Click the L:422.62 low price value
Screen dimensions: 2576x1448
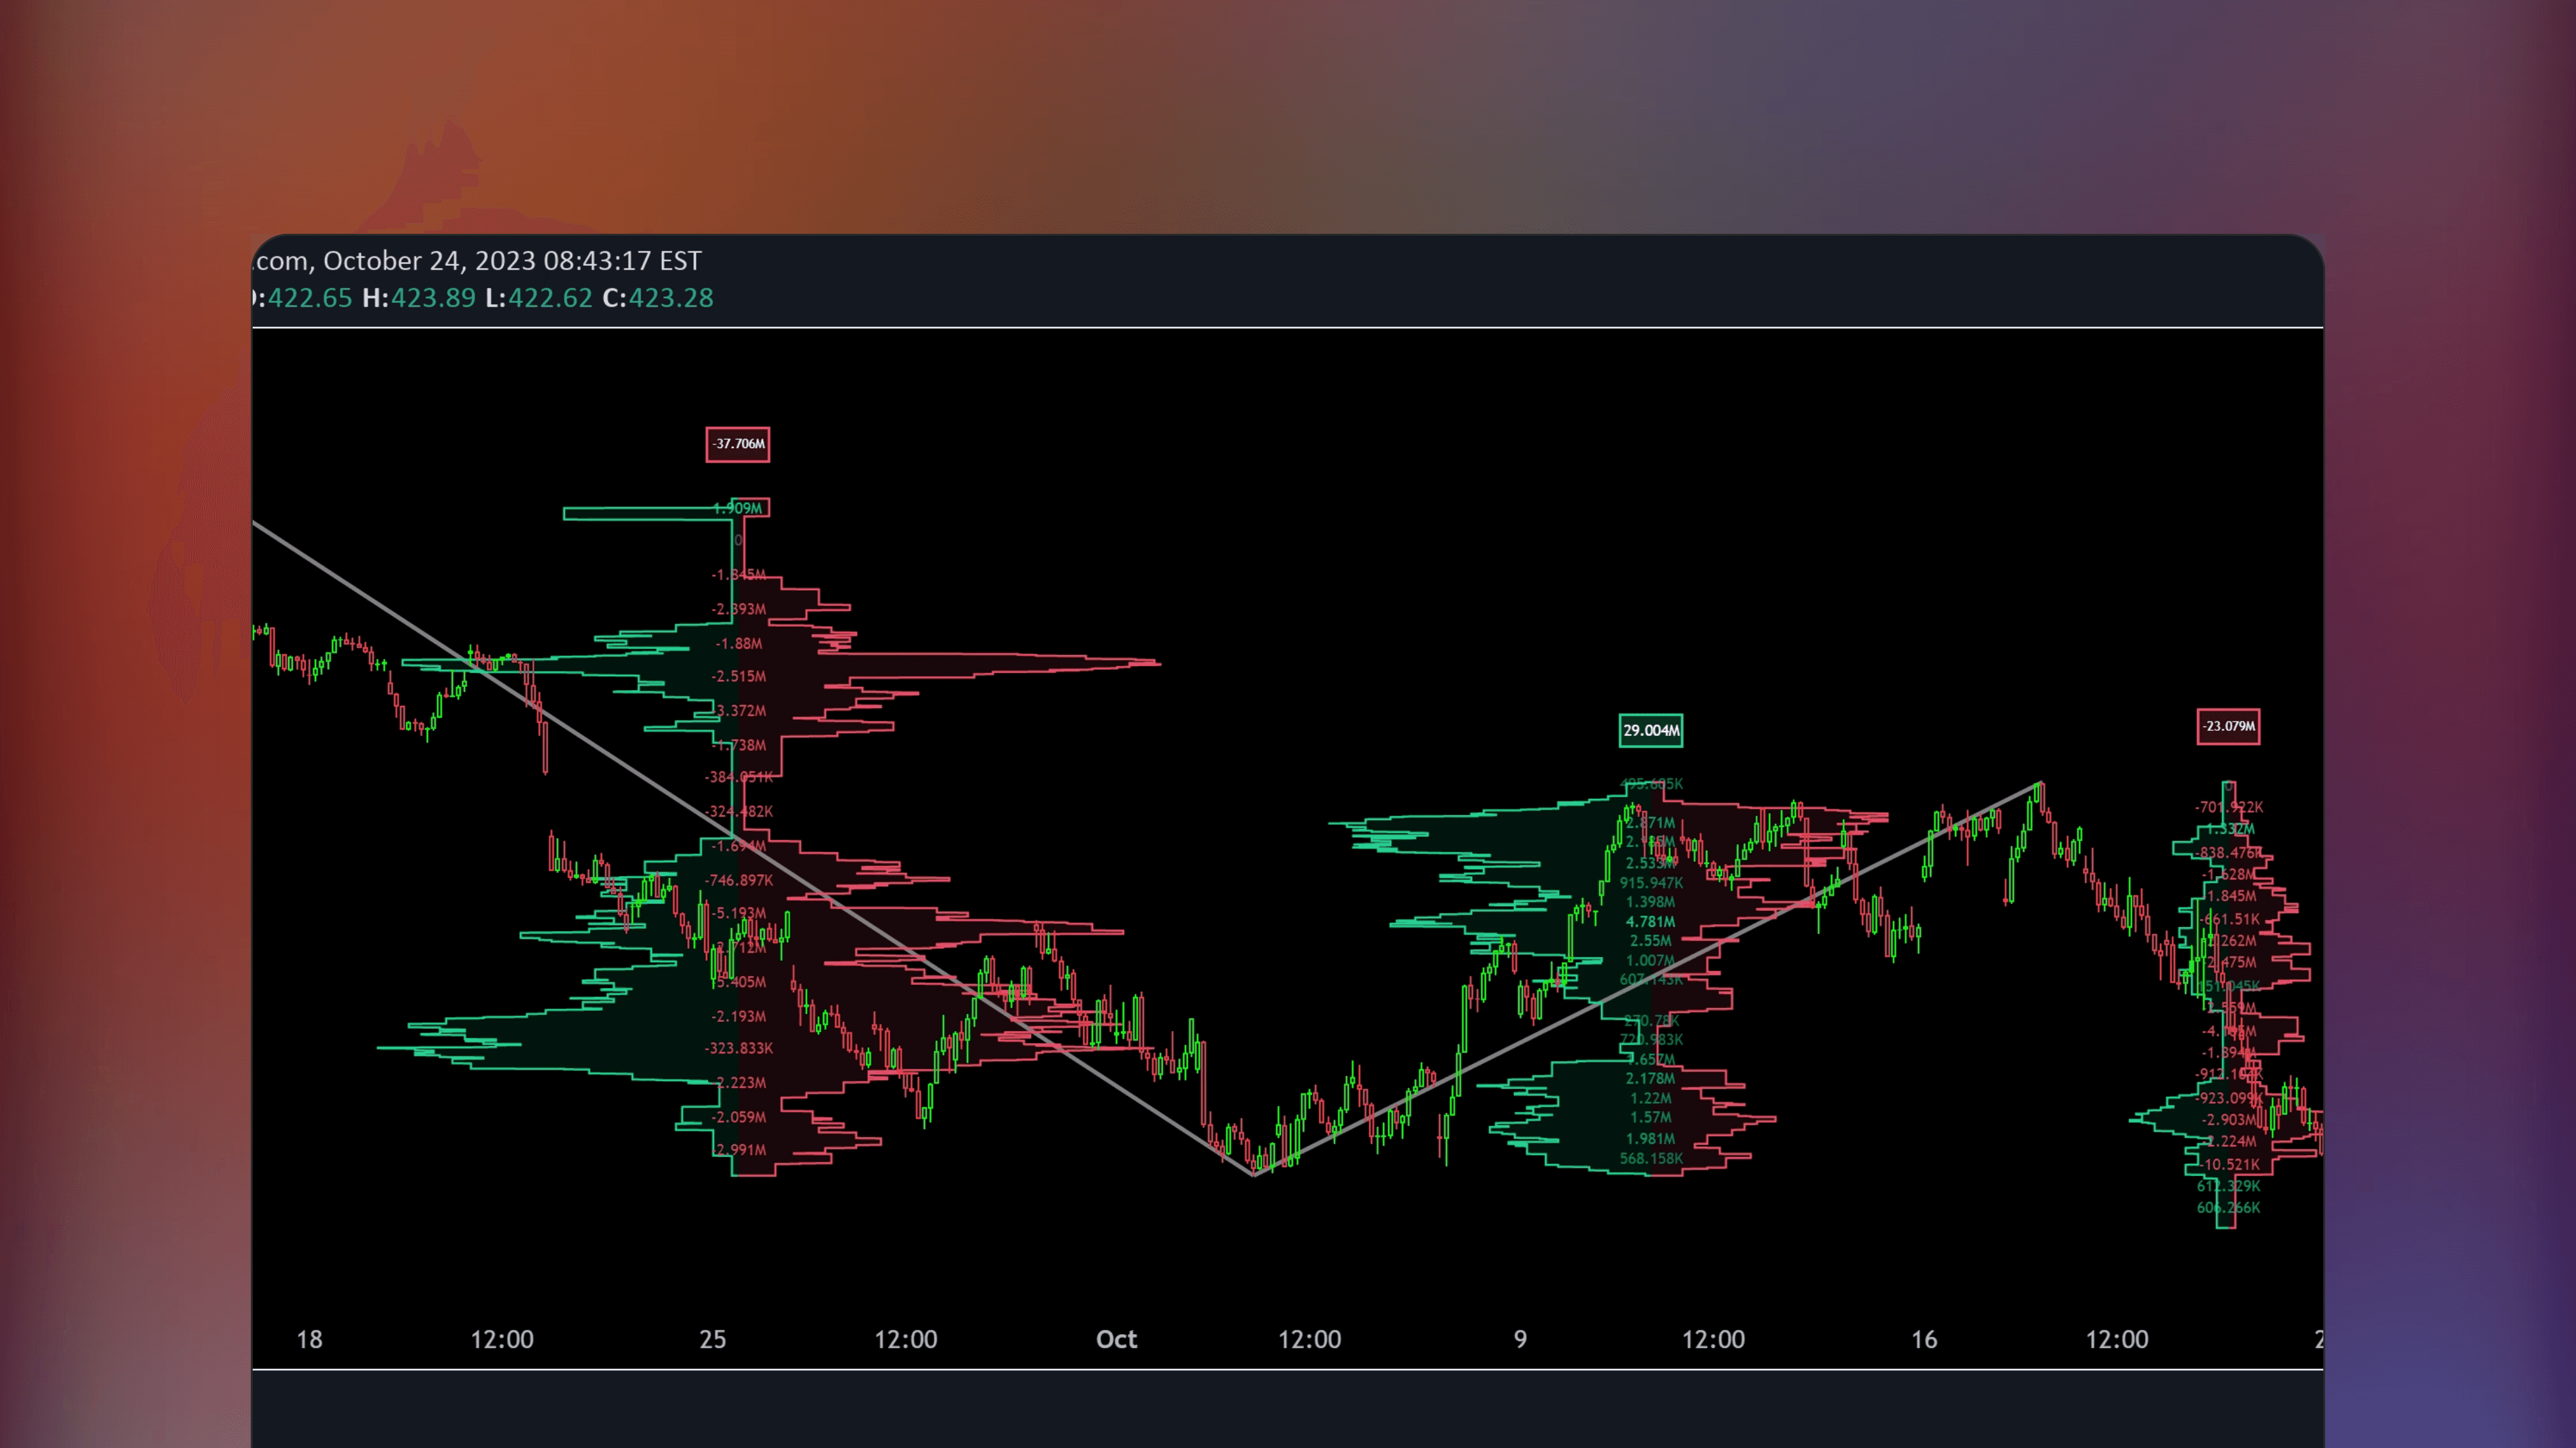point(539,298)
